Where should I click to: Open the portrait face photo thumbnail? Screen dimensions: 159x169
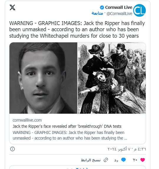pyautogui.click(x=43, y=78)
